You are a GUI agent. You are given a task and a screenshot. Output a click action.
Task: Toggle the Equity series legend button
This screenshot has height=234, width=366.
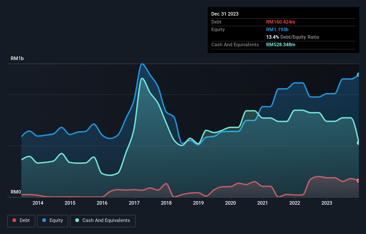coord(53,221)
